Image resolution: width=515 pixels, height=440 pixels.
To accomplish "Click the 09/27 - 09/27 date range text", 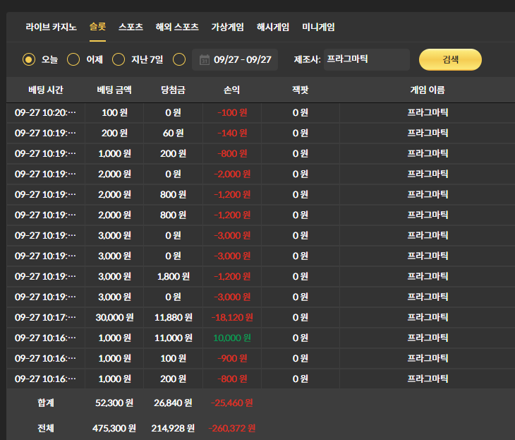I will (x=243, y=60).
